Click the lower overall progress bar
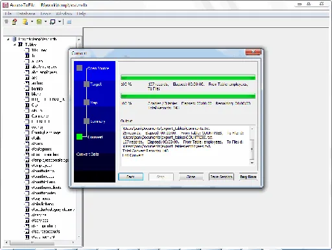The image size is (332, 250). 188,96
